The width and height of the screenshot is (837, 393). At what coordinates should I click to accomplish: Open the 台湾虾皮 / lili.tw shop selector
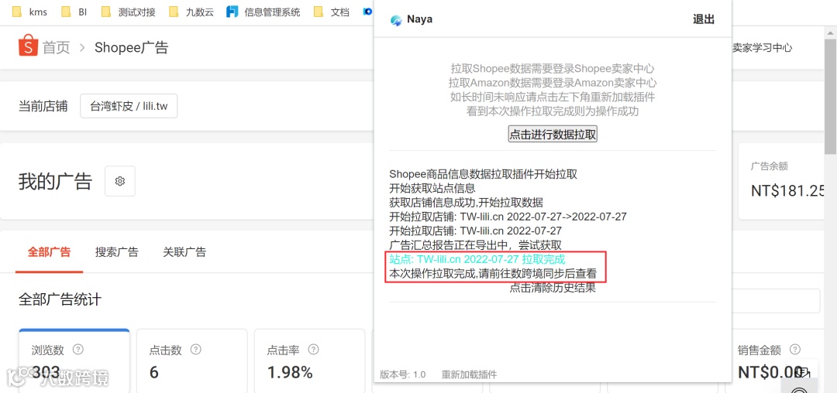click(129, 106)
